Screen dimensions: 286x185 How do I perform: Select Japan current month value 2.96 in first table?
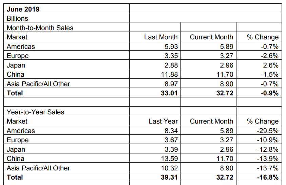pos(227,65)
